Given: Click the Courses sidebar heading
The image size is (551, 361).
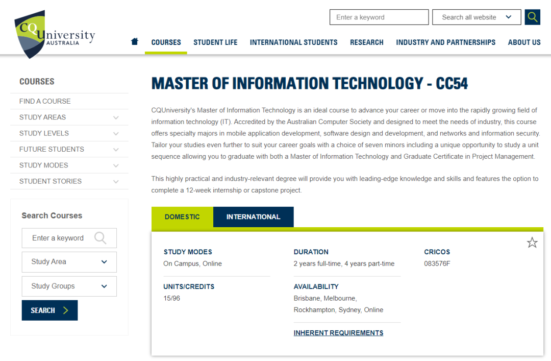Looking at the screenshot, I should pyautogui.click(x=37, y=82).
